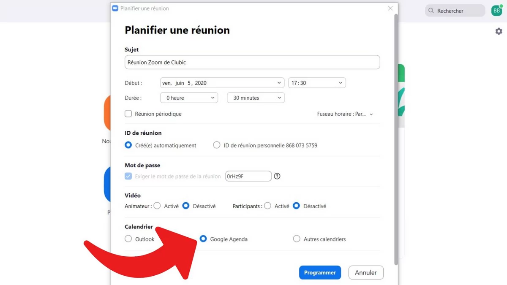The width and height of the screenshot is (507, 285).
Task: Click the Rechercher search box
Action: 455,11
